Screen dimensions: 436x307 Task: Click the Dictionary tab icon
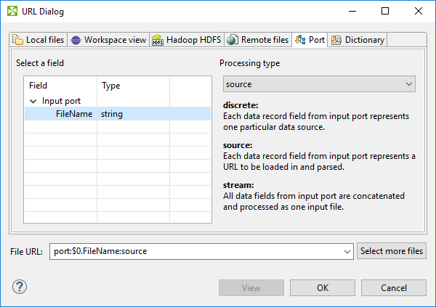336,40
